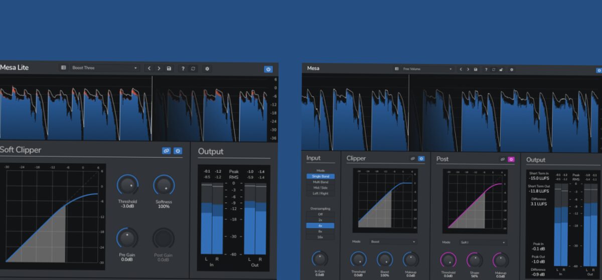Toggle Mesa Lite plugin power button

click(268, 69)
